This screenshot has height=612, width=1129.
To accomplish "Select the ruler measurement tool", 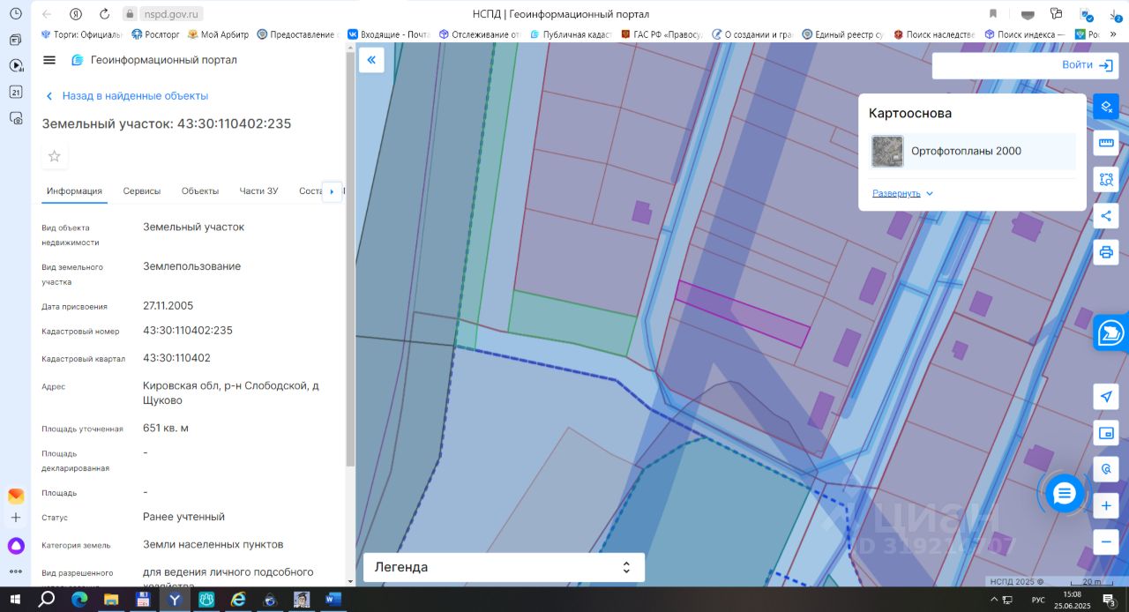I will (1106, 143).
